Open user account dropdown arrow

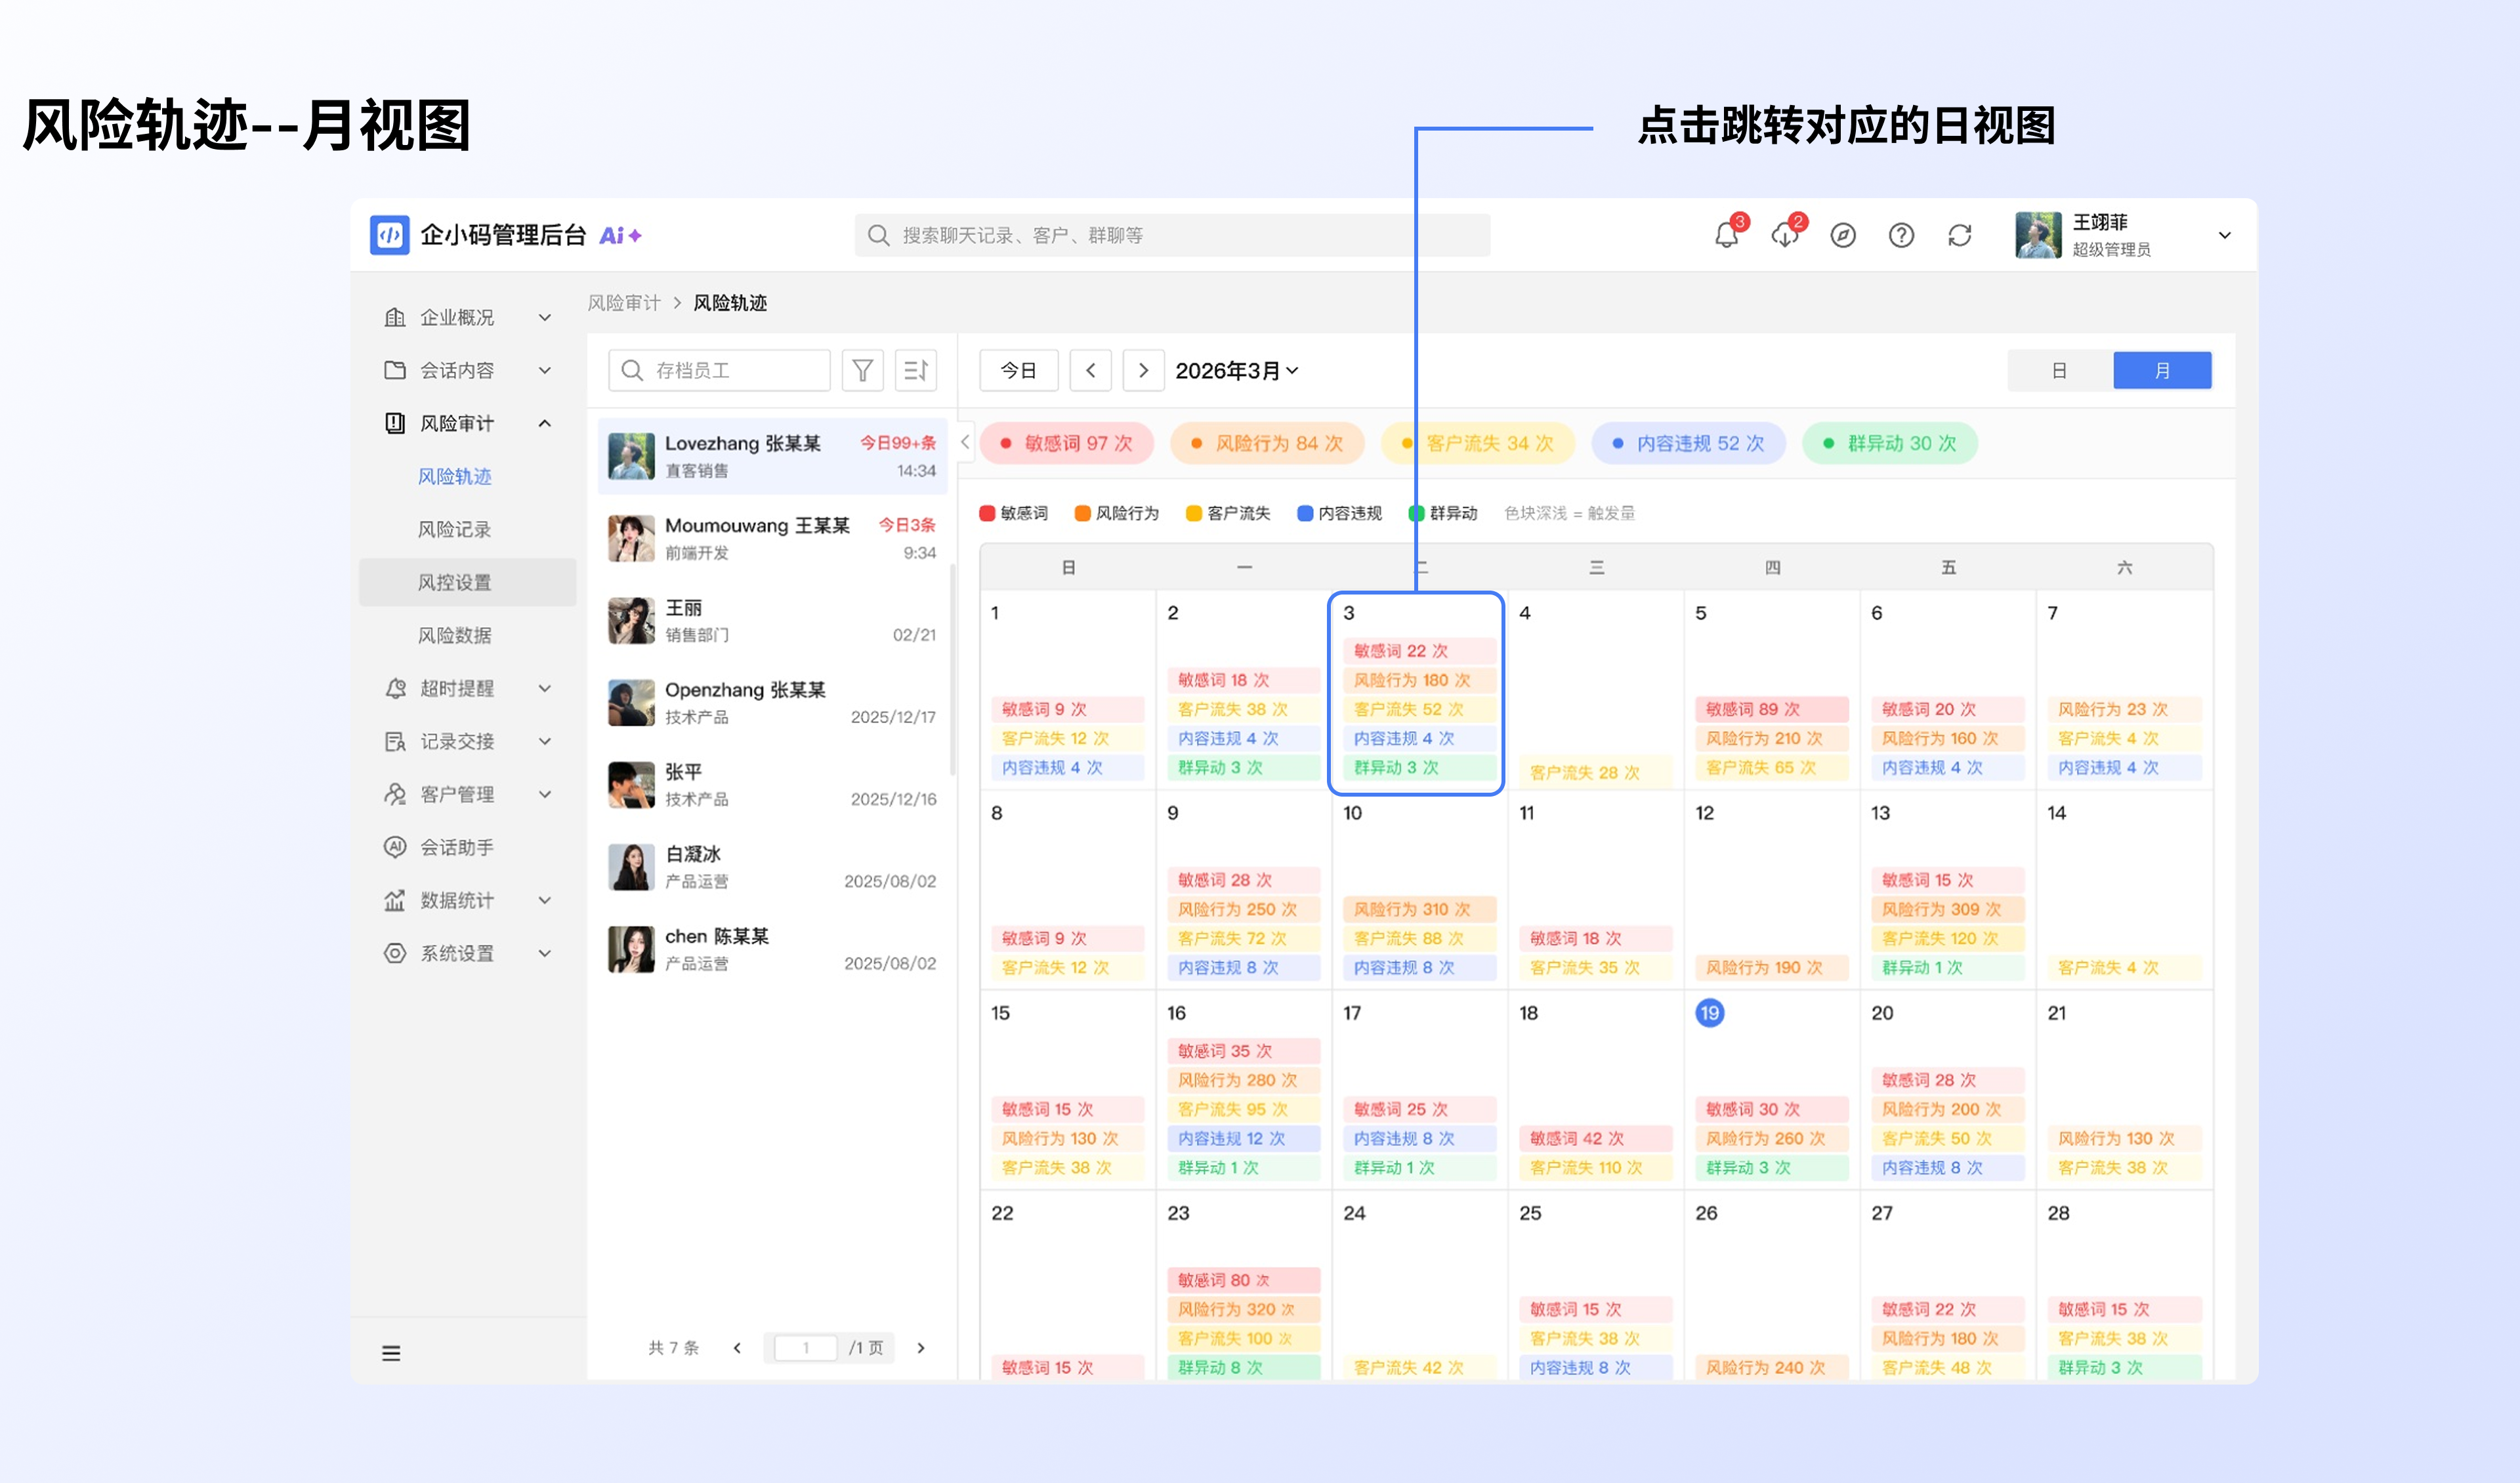click(2225, 235)
